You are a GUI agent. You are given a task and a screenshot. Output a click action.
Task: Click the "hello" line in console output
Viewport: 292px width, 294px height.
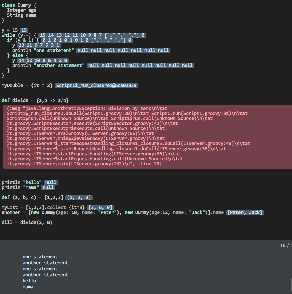pyautogui.click(x=29, y=281)
